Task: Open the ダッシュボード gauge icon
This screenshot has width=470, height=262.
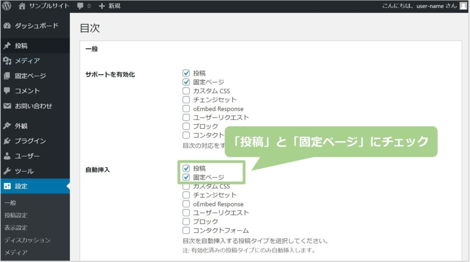Action: (x=7, y=26)
